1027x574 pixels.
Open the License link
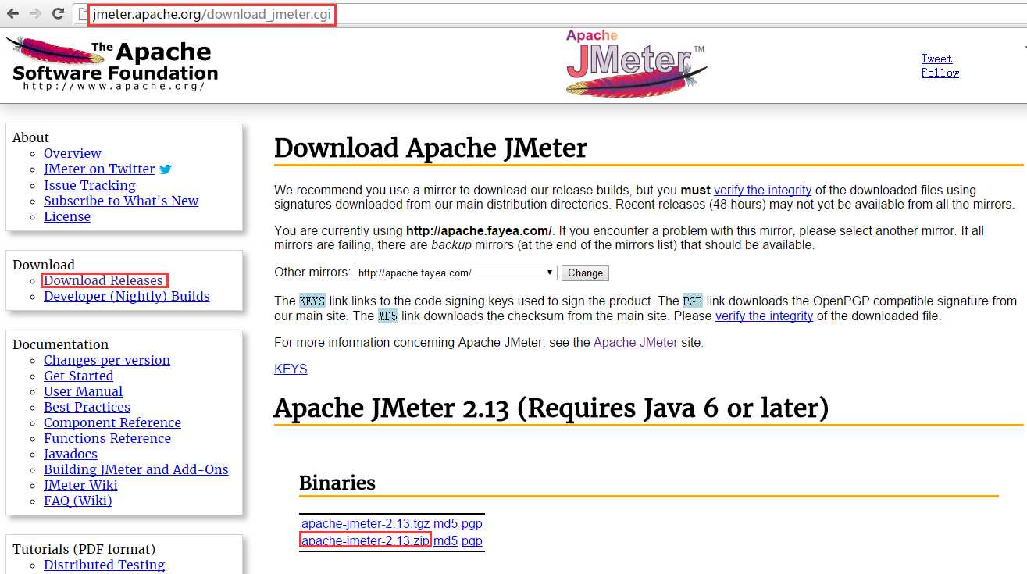pyautogui.click(x=67, y=216)
